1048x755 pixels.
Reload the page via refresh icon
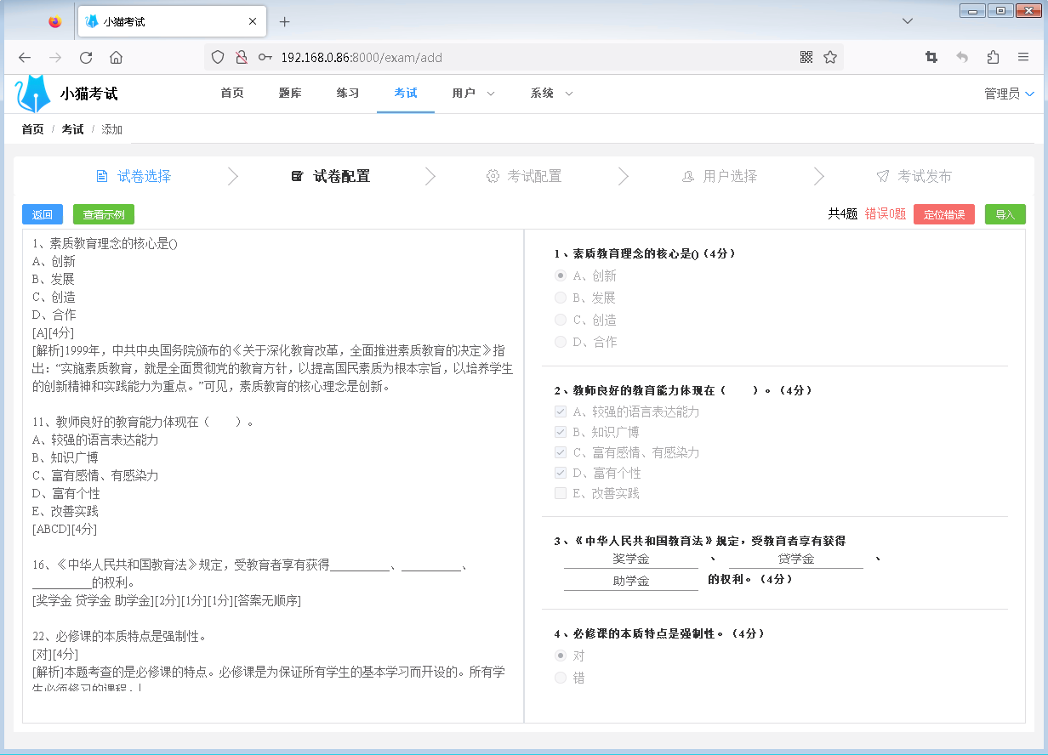[85, 57]
